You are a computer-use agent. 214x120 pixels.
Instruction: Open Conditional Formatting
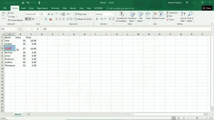pos(121,17)
